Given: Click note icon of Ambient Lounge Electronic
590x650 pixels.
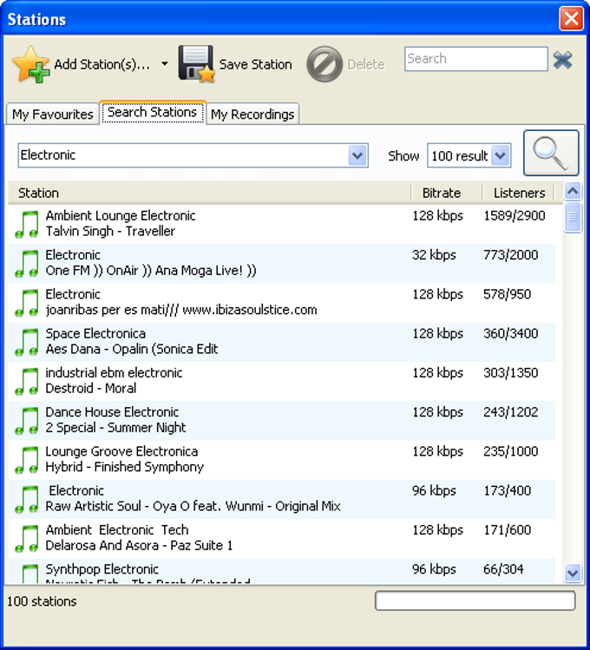Looking at the screenshot, I should pyautogui.click(x=27, y=224).
